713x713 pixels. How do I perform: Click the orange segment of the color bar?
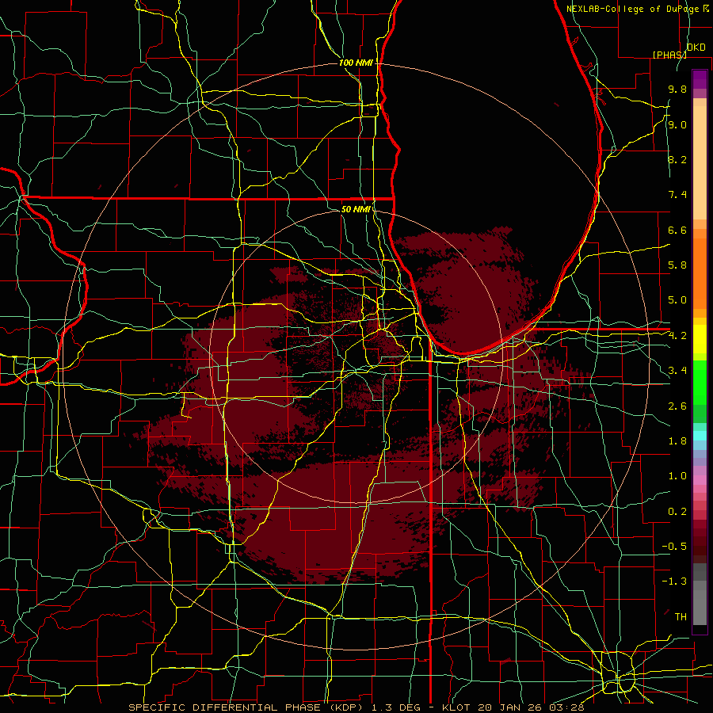pos(700,273)
